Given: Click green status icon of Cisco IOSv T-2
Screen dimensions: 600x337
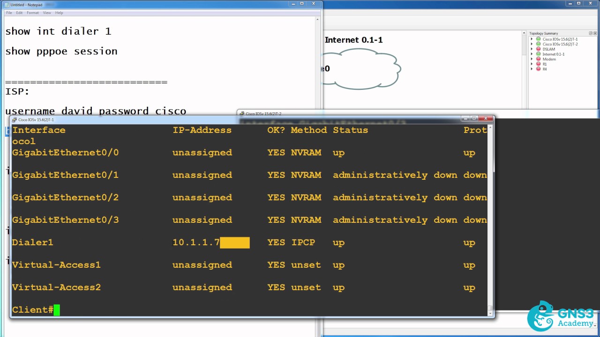Looking at the screenshot, I should pyautogui.click(x=538, y=44).
